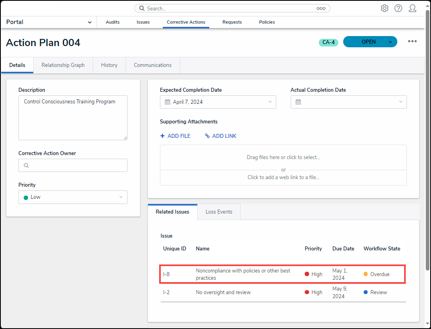Image resolution: width=431 pixels, height=329 pixels.
Task: Open the Loss Events tab
Action: pyautogui.click(x=219, y=212)
